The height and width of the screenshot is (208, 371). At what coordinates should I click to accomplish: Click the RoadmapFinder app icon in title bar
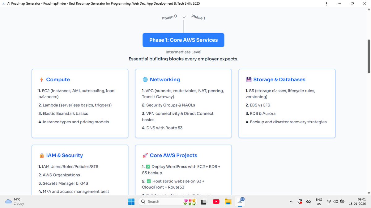click(3, 3)
